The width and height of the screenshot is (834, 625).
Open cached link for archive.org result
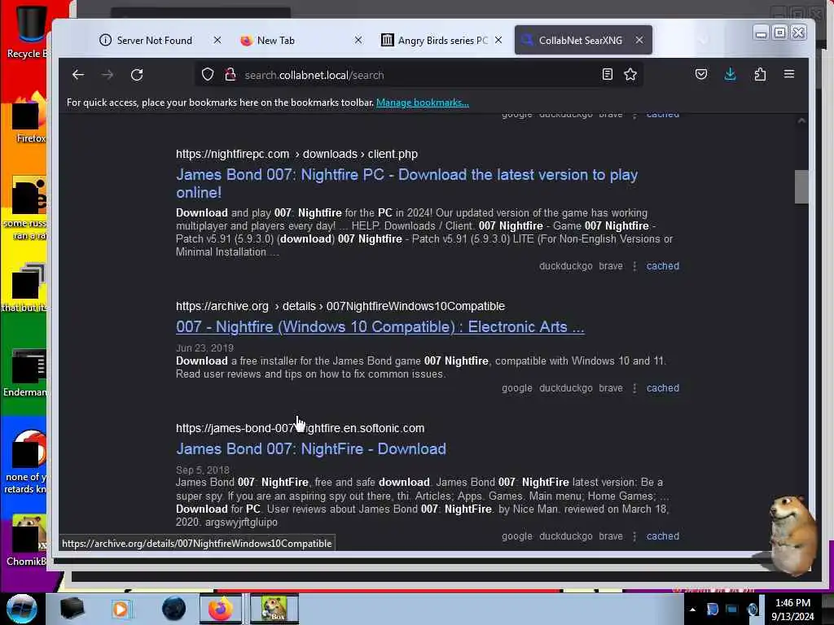[663, 388]
